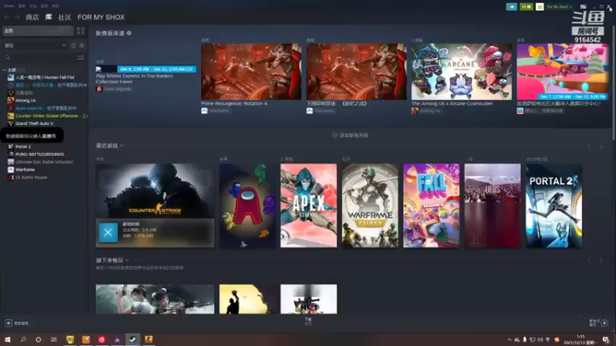
Task: Click the green notifications button in title bar
Action: click(526, 7)
